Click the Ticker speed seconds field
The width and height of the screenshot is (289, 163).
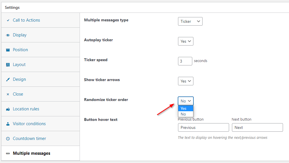[x=185, y=61]
